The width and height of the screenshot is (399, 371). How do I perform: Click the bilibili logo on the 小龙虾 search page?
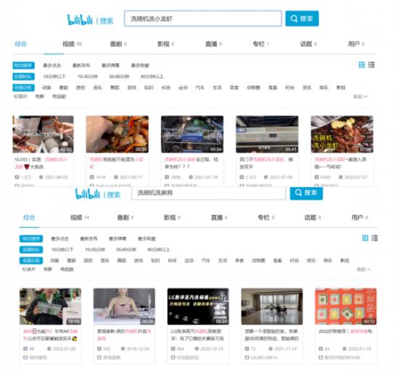(80, 20)
